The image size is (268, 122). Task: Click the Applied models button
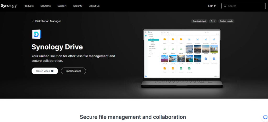pos(226,21)
